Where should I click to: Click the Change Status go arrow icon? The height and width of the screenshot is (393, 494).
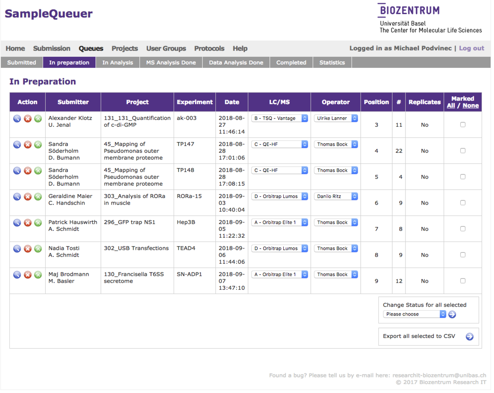point(452,314)
